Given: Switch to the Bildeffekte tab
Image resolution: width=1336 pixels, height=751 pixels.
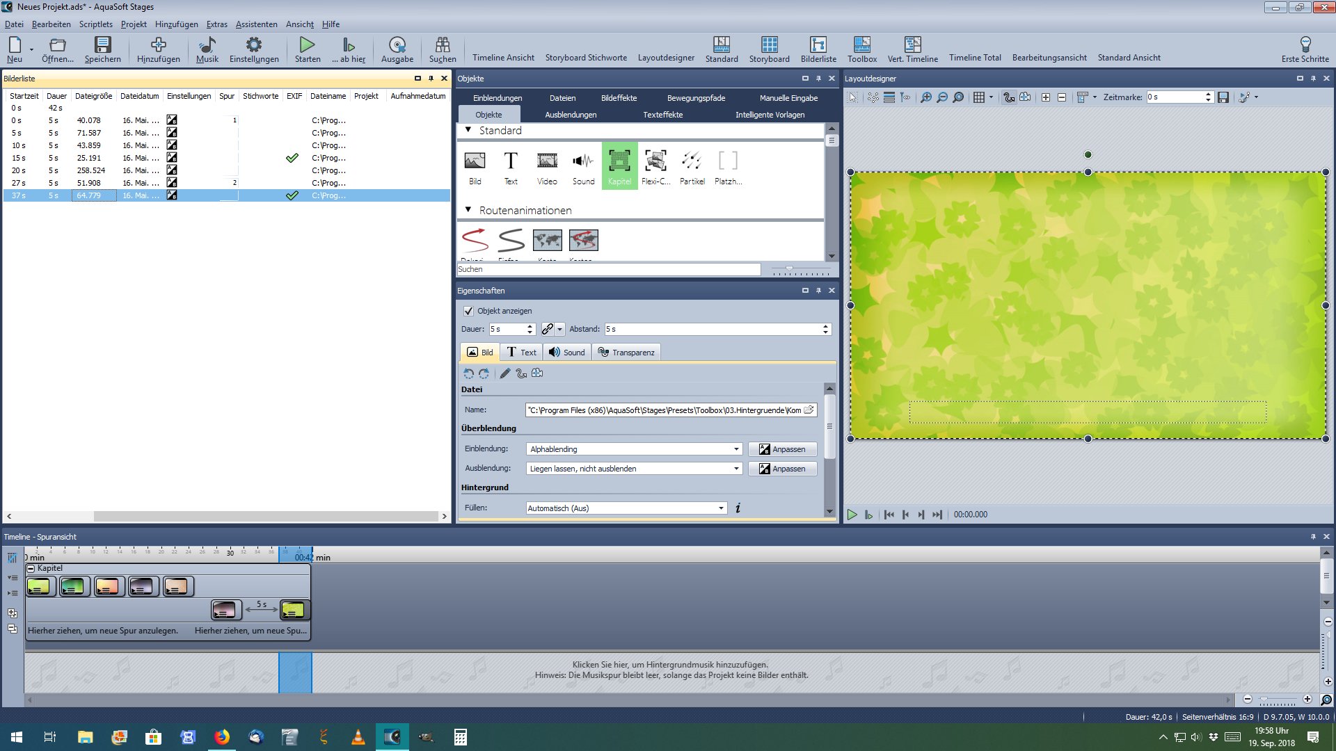Looking at the screenshot, I should tap(619, 98).
